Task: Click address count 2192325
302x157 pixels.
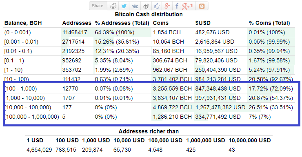Action: [73, 51]
